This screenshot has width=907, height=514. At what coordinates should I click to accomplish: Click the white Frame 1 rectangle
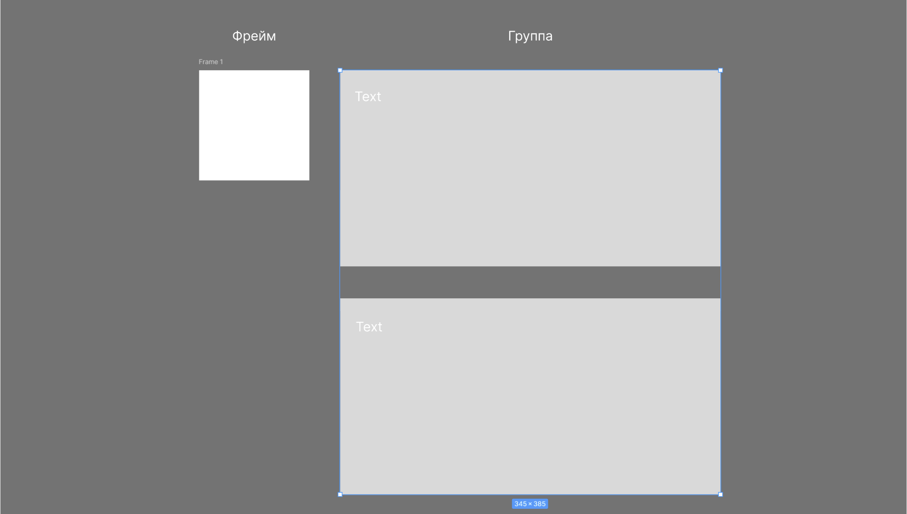254,126
